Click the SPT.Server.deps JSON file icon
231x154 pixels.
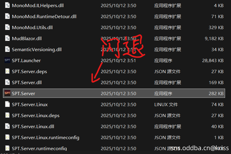7,71
